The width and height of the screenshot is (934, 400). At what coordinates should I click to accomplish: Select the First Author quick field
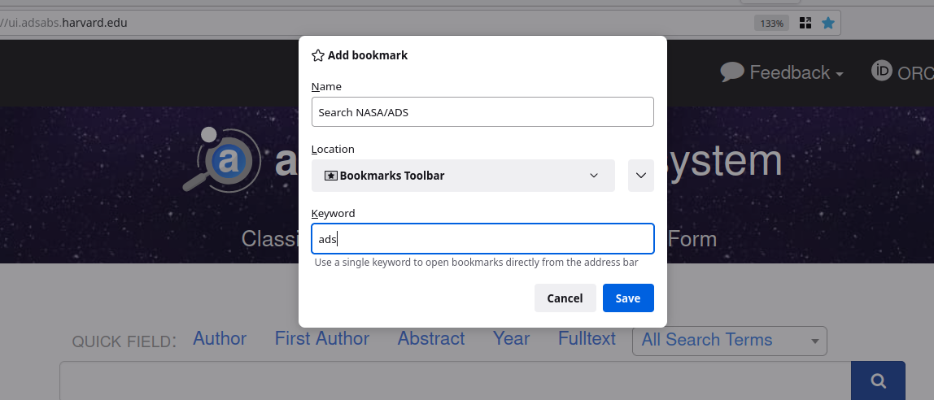point(321,339)
